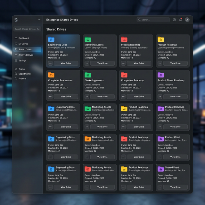This screenshot has height=205, width=205.
Task: Click the app logo in the sidebar
Action: [16, 20]
